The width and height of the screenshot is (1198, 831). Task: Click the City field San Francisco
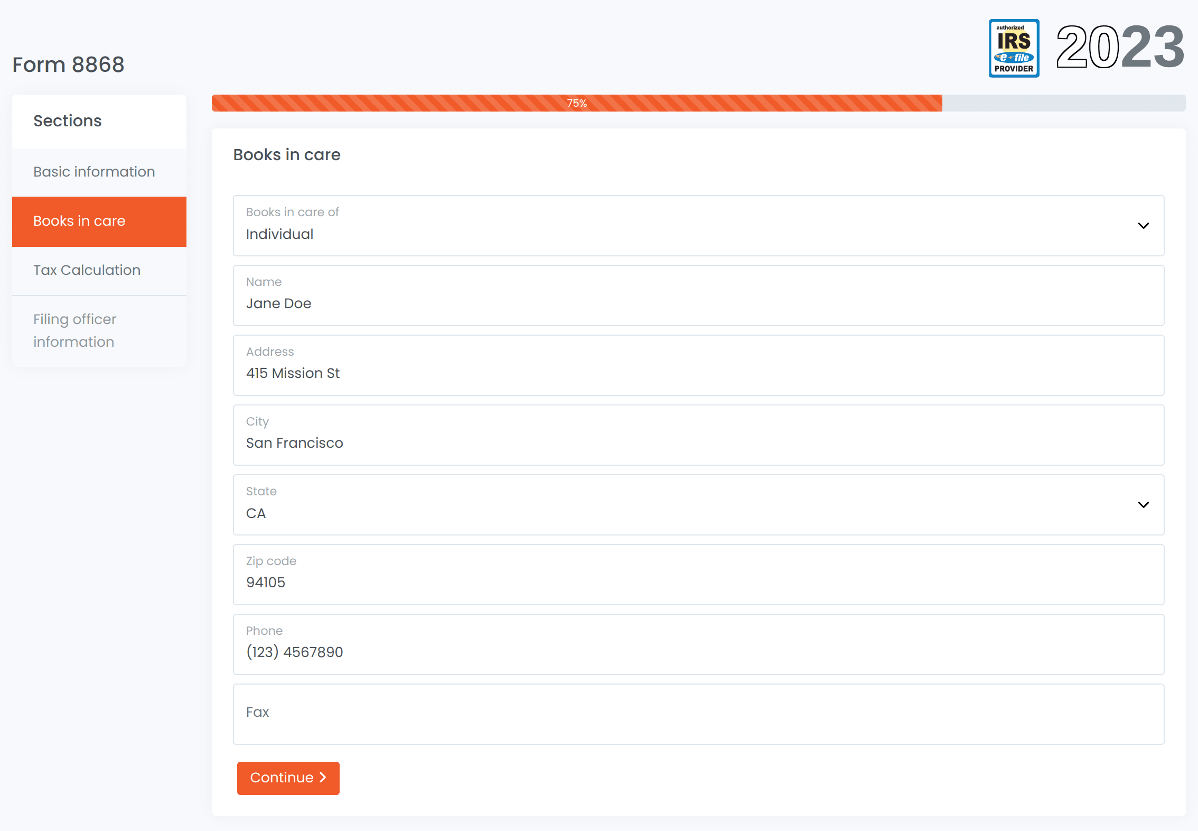698,435
